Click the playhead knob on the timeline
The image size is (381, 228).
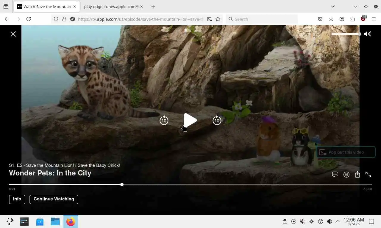(x=122, y=185)
